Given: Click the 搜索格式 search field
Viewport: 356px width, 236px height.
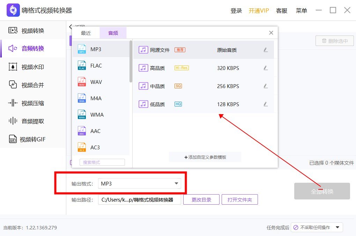Looking at the screenshot, I should (x=102, y=162).
